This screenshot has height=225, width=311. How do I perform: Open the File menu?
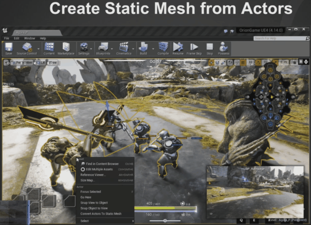(7, 38)
